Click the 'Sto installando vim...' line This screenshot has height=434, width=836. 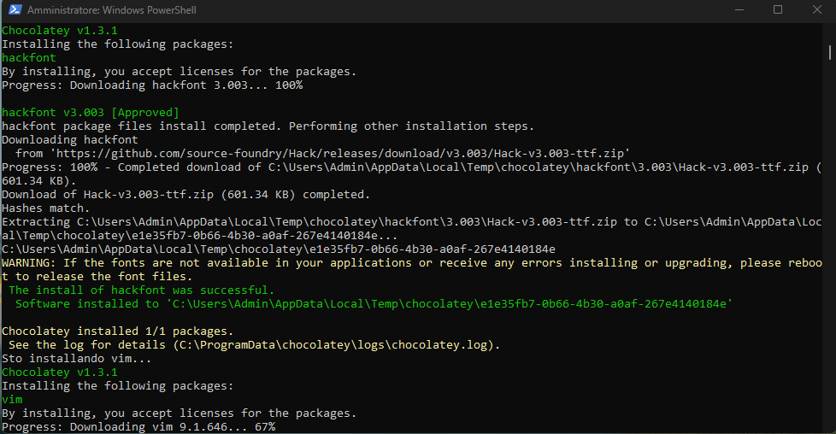coord(77,358)
